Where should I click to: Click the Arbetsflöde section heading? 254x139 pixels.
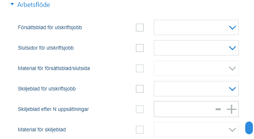34,5
